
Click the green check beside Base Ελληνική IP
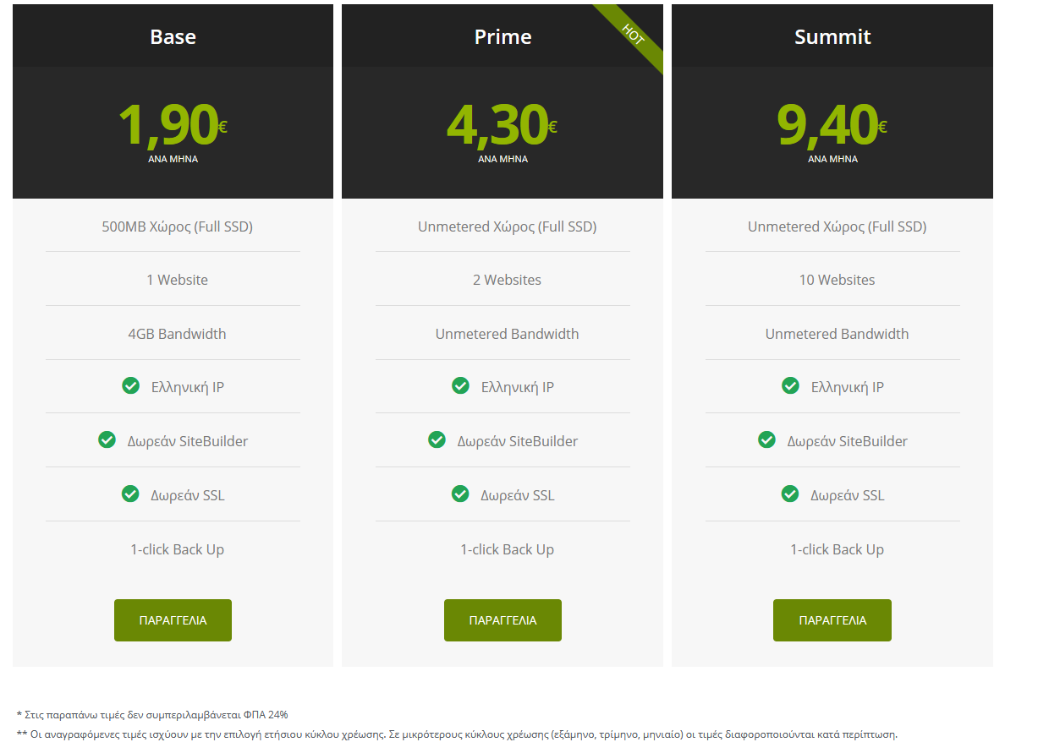(x=130, y=386)
